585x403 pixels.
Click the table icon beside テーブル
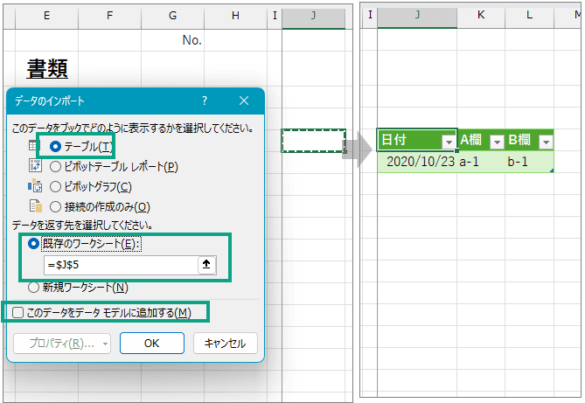click(33, 147)
